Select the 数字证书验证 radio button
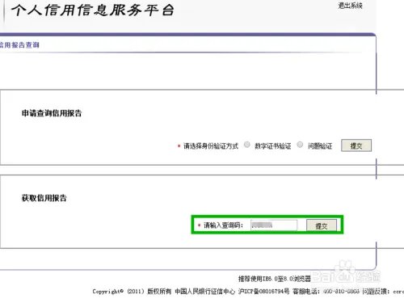The image size is (404, 303). click(246, 145)
